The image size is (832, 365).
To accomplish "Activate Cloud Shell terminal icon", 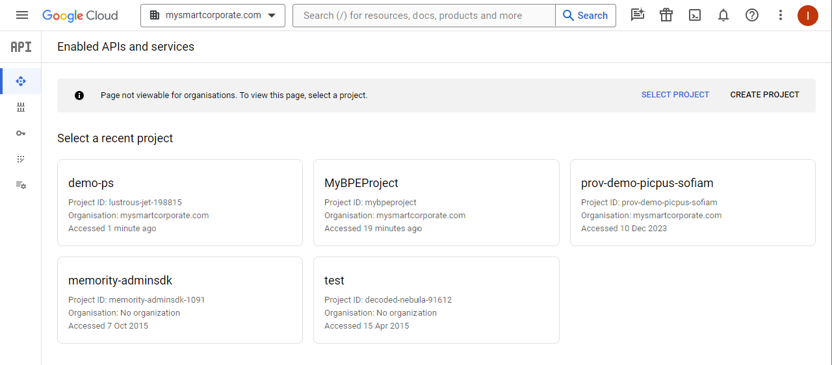I will [695, 15].
